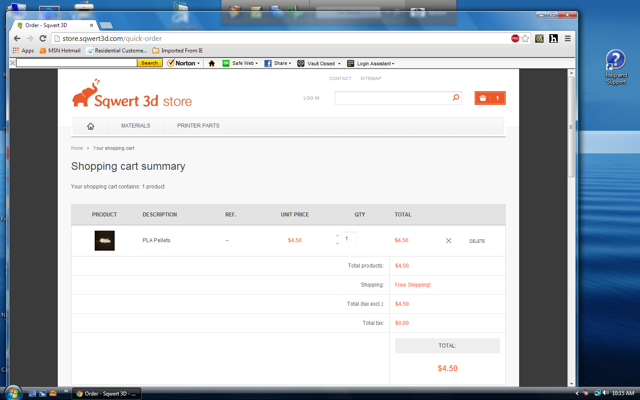The image size is (640, 400).
Task: Open the orange shopping cart button
Action: (x=490, y=98)
